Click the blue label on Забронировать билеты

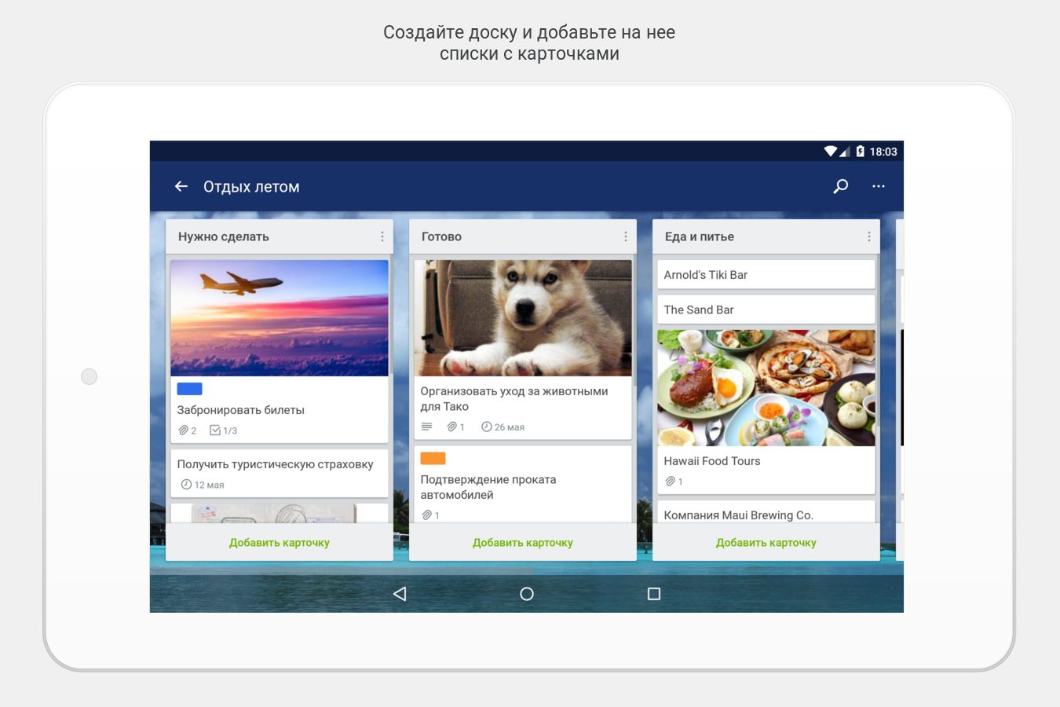point(190,389)
